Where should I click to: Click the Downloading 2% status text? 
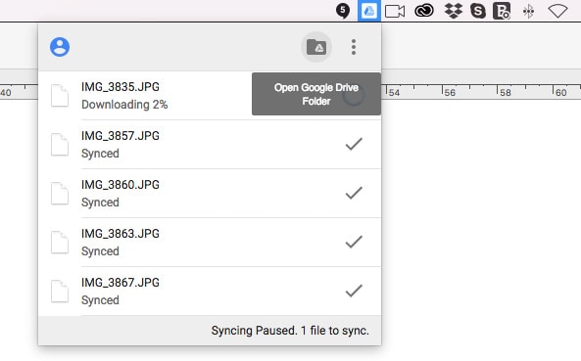(x=124, y=105)
